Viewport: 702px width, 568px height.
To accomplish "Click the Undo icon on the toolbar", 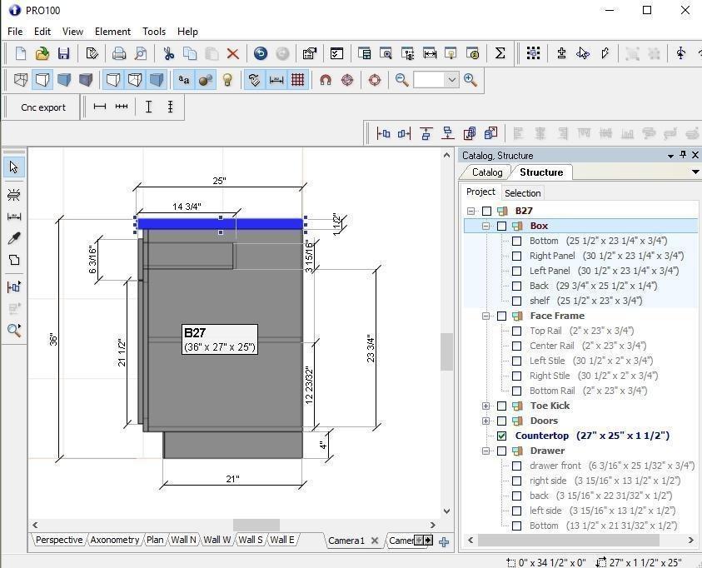I will (x=260, y=53).
